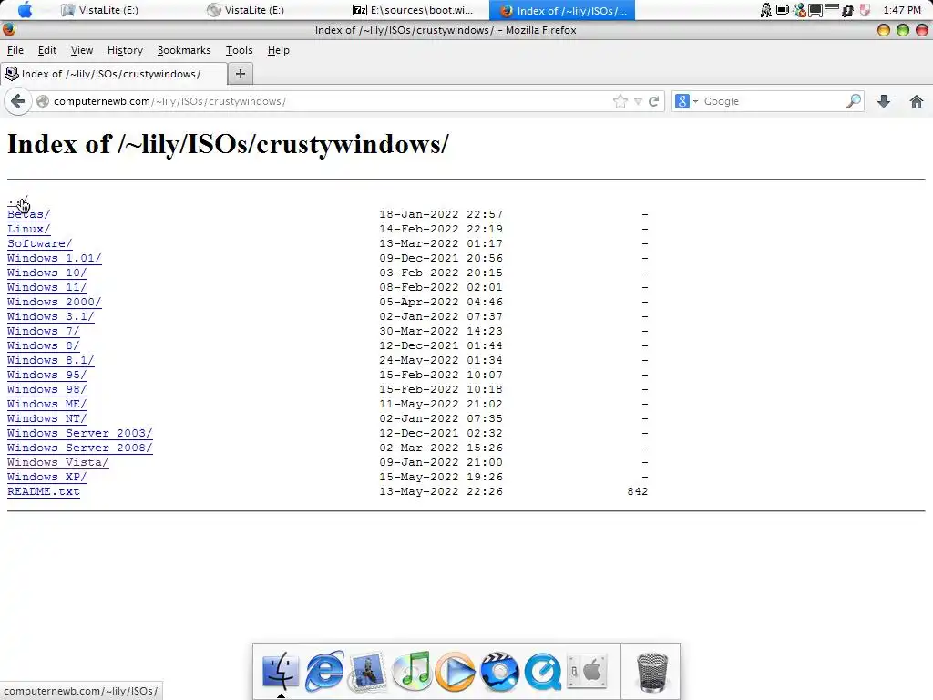Open the Windows 98/ link
The width and height of the screenshot is (933, 700).
coord(47,389)
